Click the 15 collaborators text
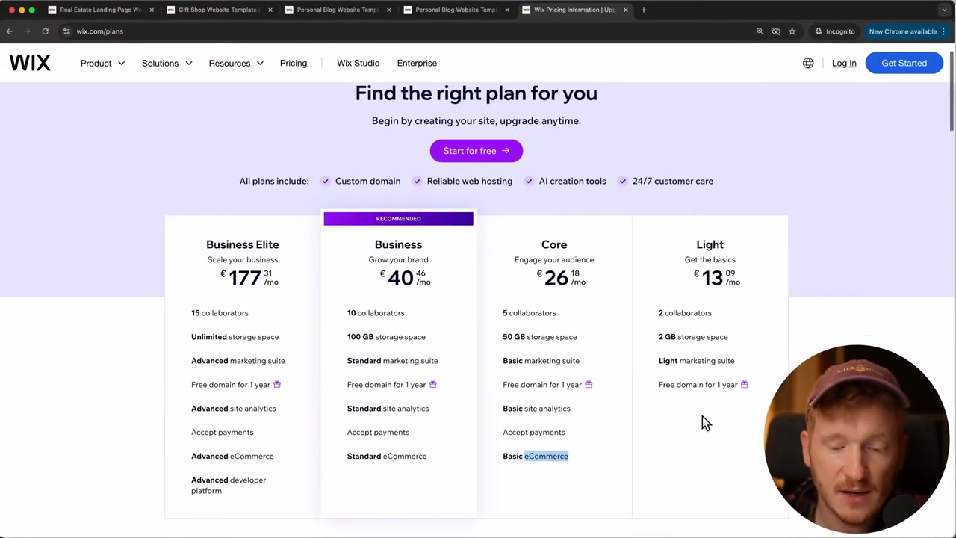Image resolution: width=956 pixels, height=538 pixels. click(220, 313)
